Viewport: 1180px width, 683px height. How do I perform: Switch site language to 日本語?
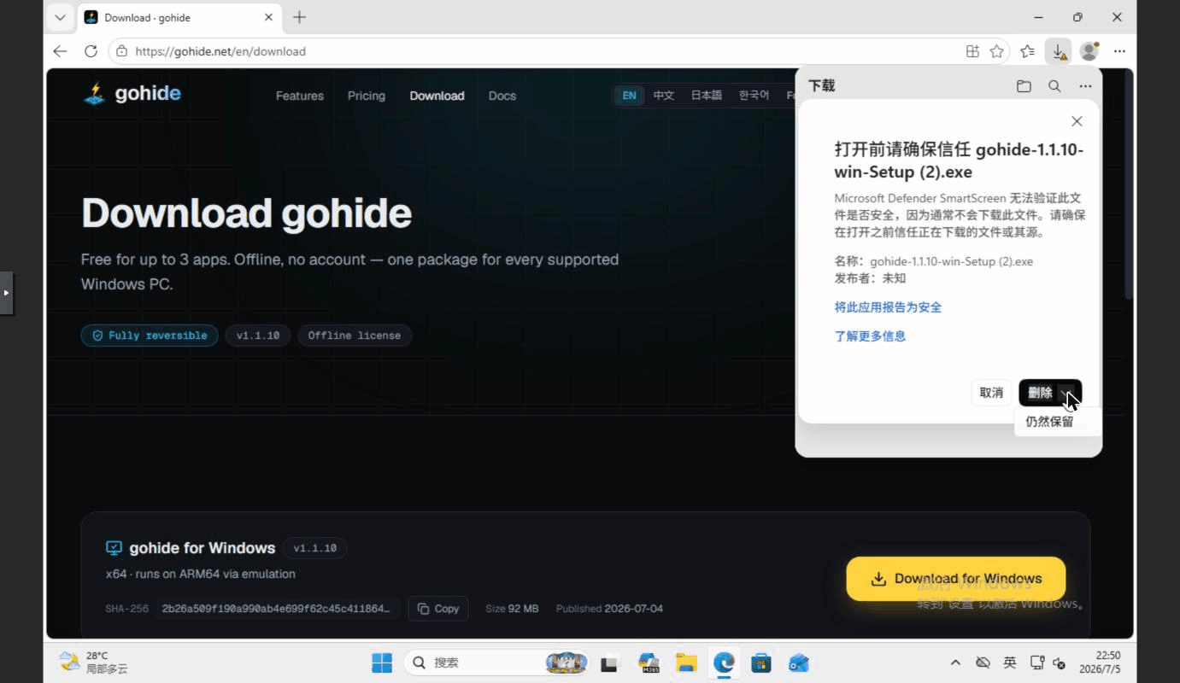(x=707, y=96)
